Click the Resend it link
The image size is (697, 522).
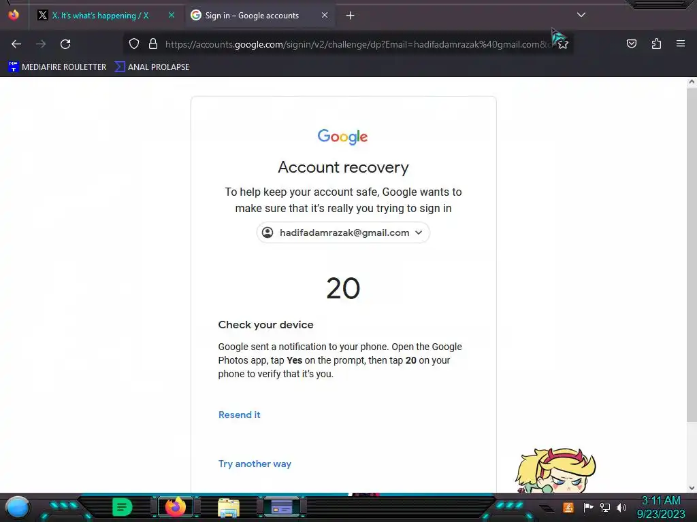tap(239, 415)
